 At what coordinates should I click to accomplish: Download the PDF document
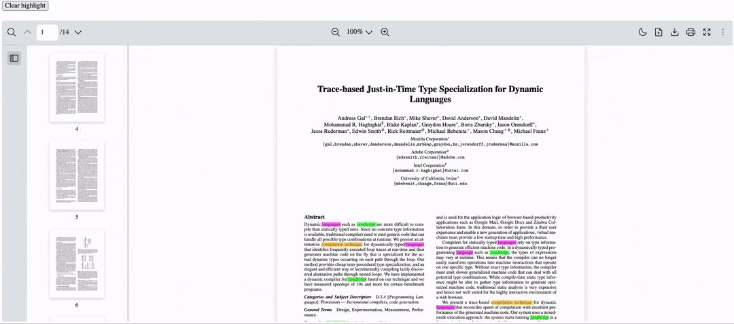pyautogui.click(x=675, y=33)
